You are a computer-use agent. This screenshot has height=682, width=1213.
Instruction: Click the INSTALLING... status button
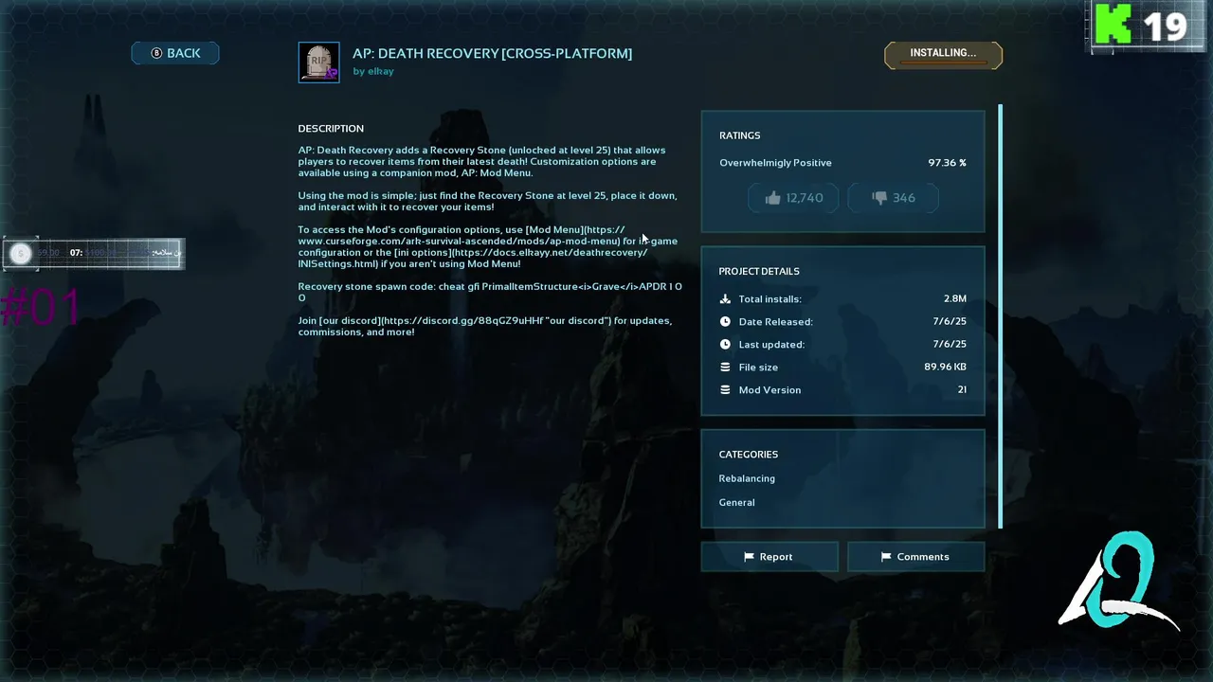(x=943, y=55)
